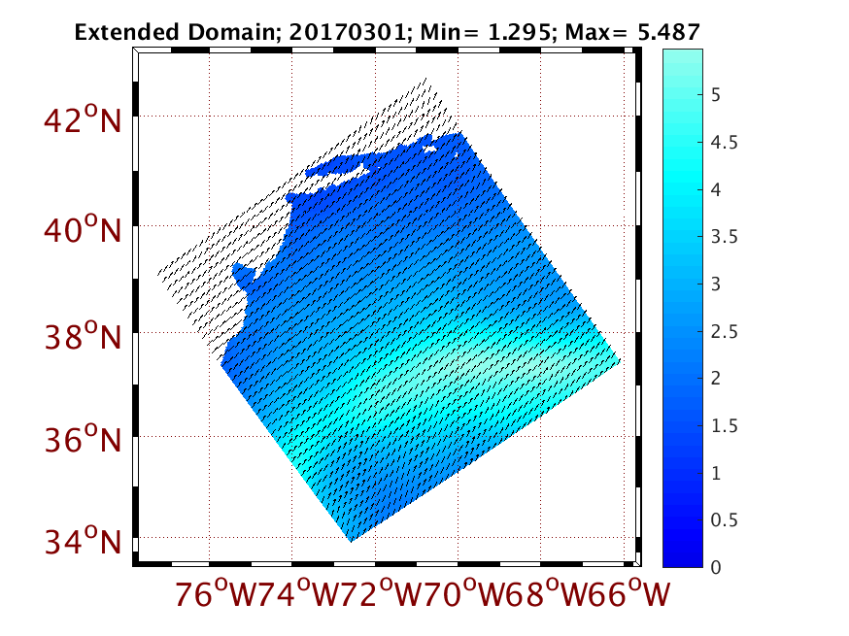The height and width of the screenshot is (636, 849).
Task: Click colorbar tick label '3'
Action: tap(716, 285)
